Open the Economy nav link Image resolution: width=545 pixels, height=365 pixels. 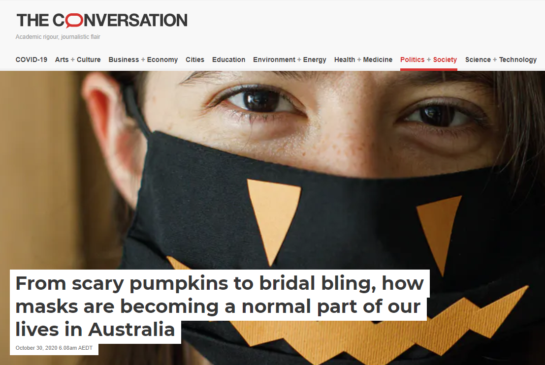pyautogui.click(x=162, y=60)
